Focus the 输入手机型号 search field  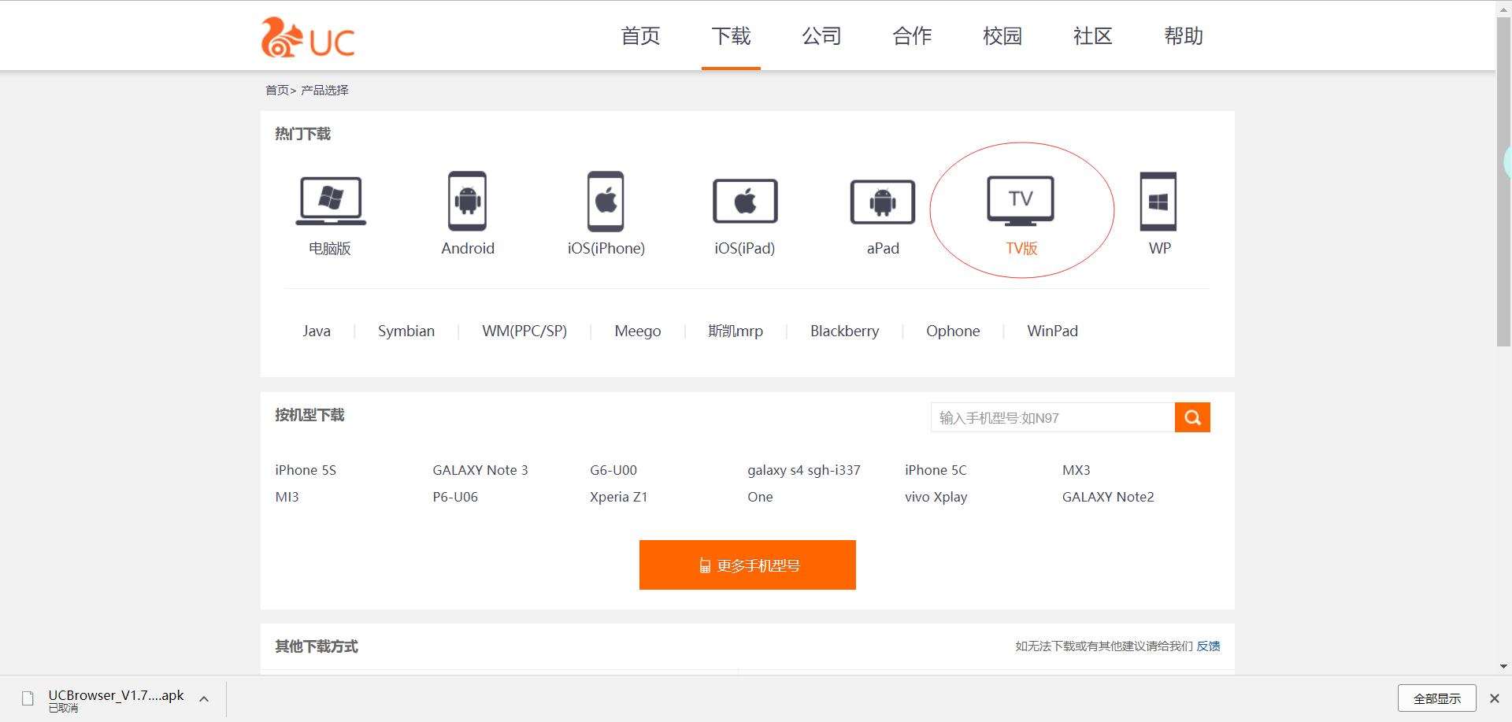(1053, 417)
